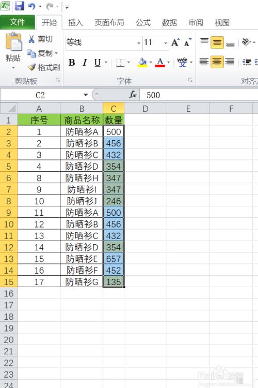Image resolution: width=258 pixels, height=388 pixels.
Task: Click the text orientation icon
Action: tap(246, 42)
